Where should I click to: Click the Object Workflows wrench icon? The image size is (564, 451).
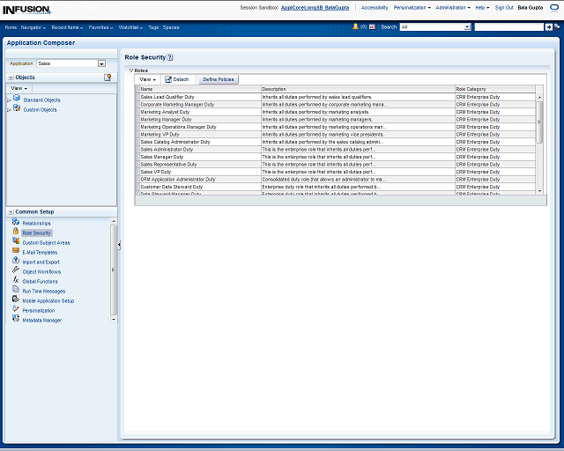pyautogui.click(x=16, y=271)
